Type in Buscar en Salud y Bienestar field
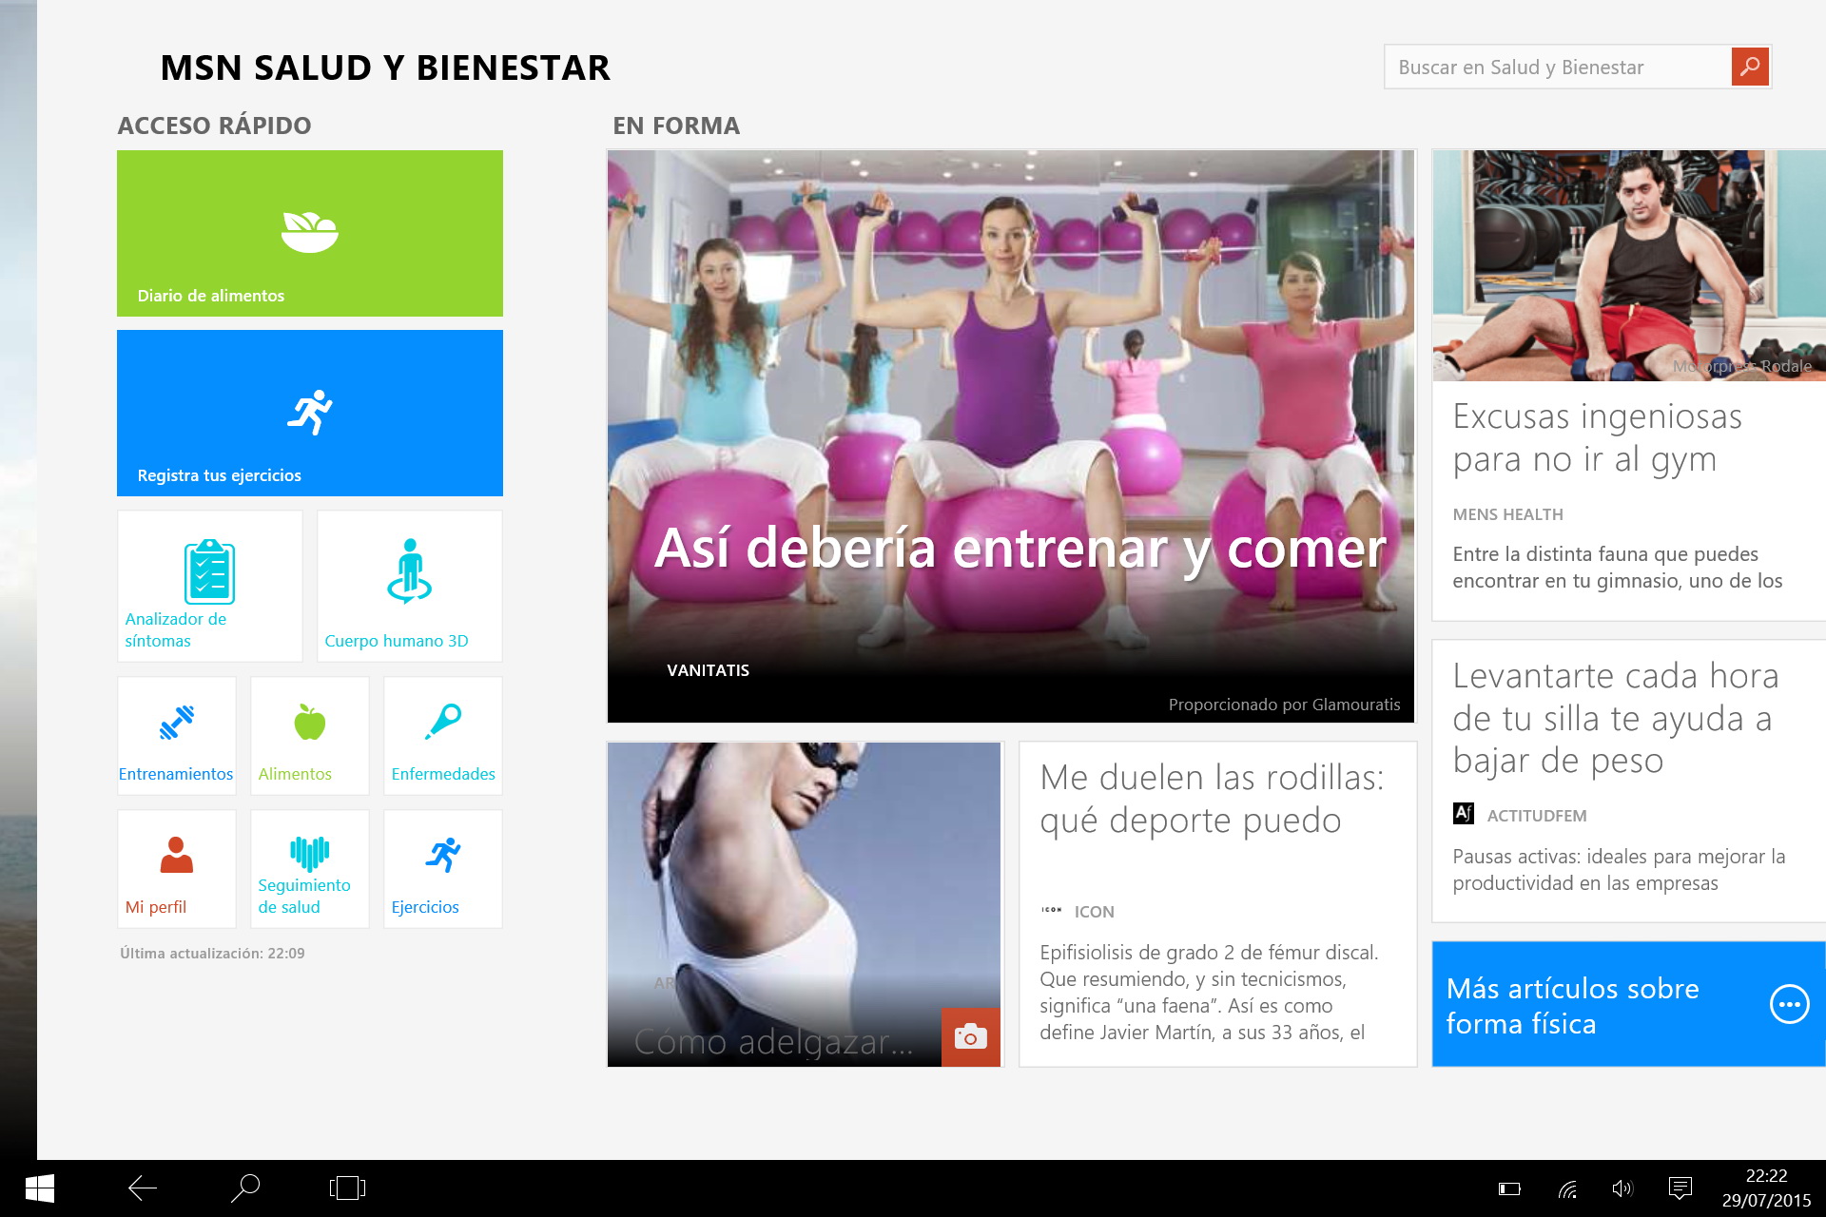 1557,68
